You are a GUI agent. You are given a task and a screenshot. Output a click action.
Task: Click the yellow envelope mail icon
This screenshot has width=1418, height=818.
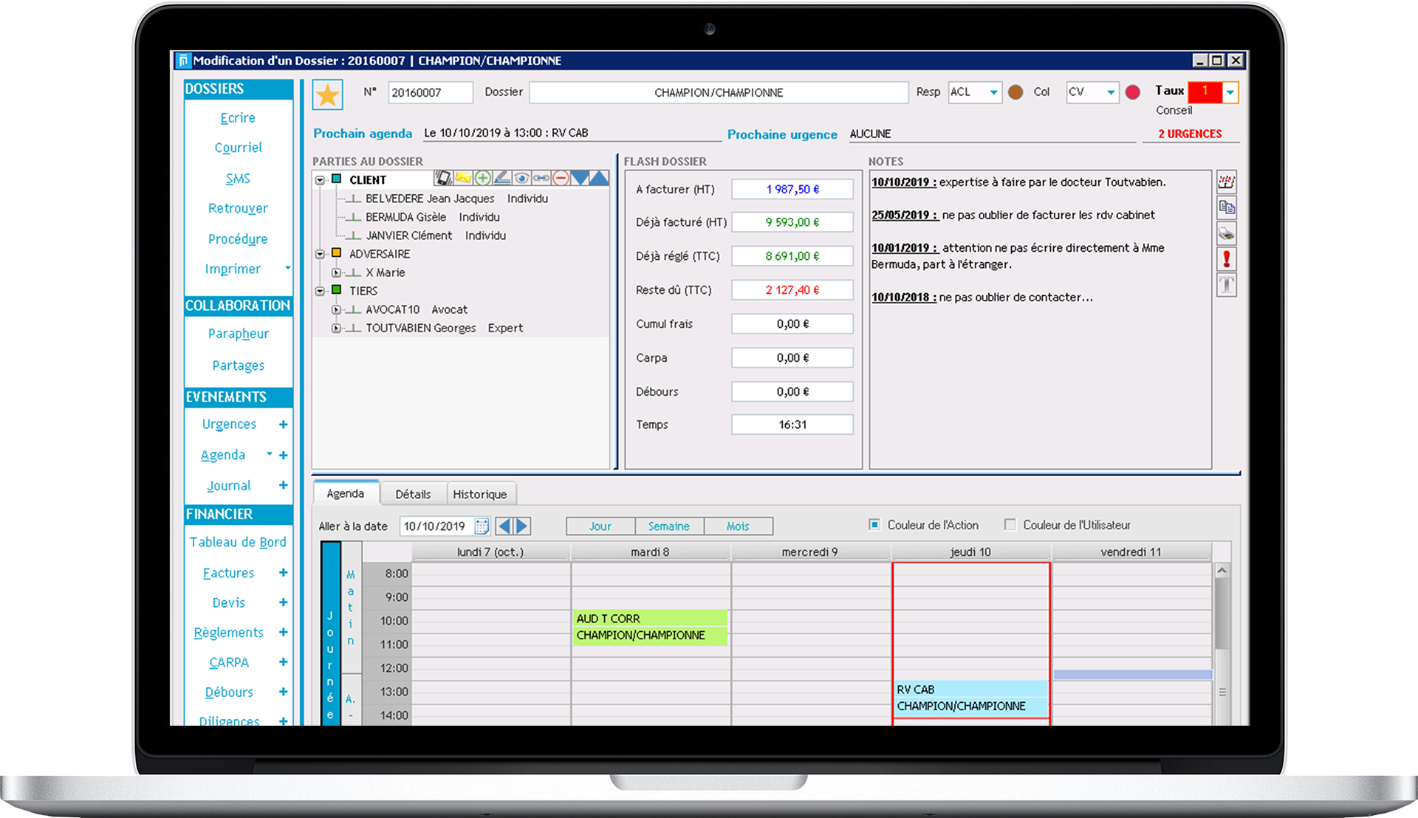coord(462,178)
